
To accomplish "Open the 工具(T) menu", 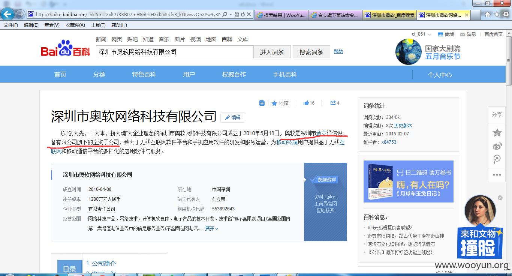I will [98, 25].
